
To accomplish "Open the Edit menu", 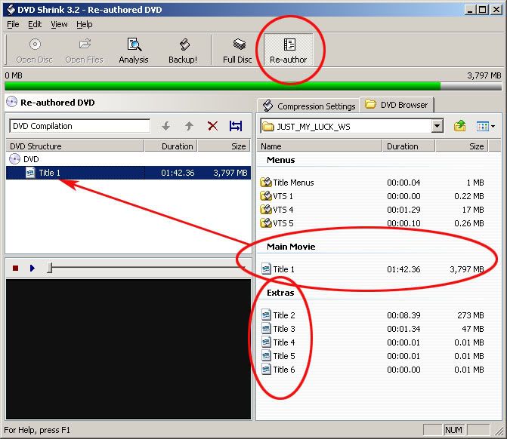I will (35, 25).
